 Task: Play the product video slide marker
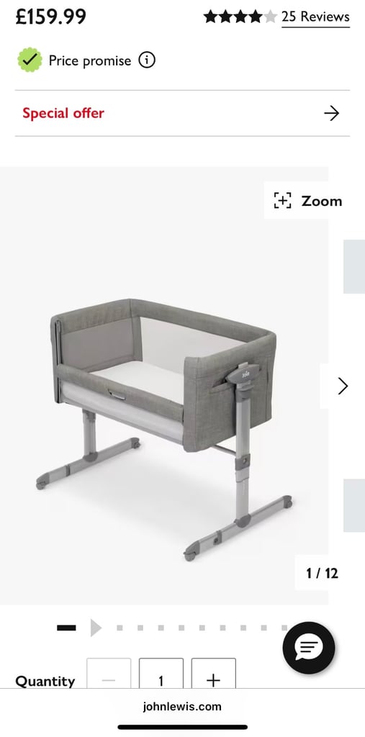pyautogui.click(x=96, y=628)
